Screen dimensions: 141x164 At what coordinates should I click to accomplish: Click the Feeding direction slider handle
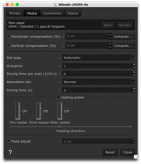[x=59, y=126]
